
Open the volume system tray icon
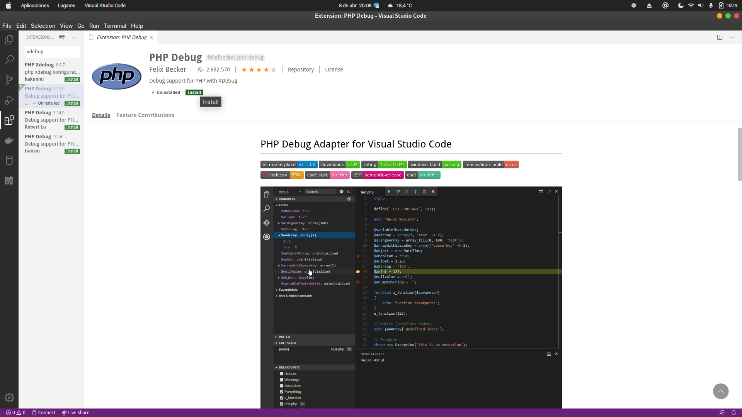coord(701,5)
